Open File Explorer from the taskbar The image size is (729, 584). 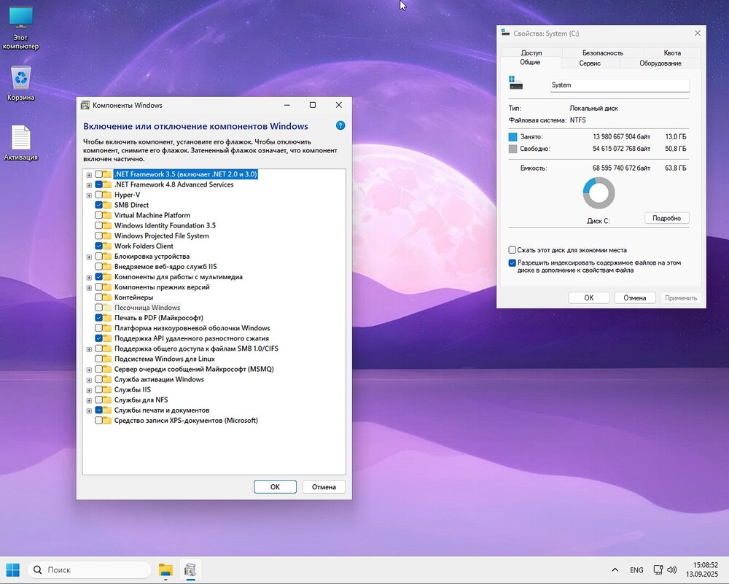tap(165, 570)
